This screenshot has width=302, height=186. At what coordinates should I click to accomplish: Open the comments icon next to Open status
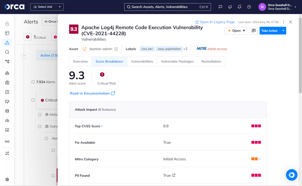(x=254, y=31)
